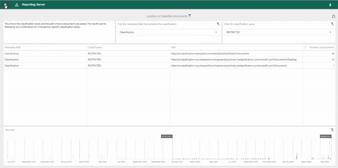This screenshot has height=168, width=338.
Task: Click January 2022 on the timeline axis
Action: point(66,162)
